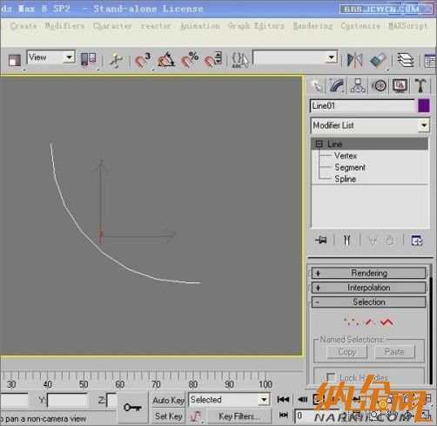Switch to the Display panel tab
Viewport: 437px width, 426px height.
tap(400, 86)
